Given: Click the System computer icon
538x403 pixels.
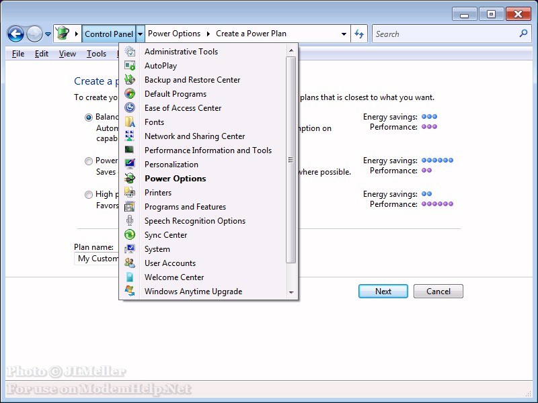Looking at the screenshot, I should click(x=130, y=249).
